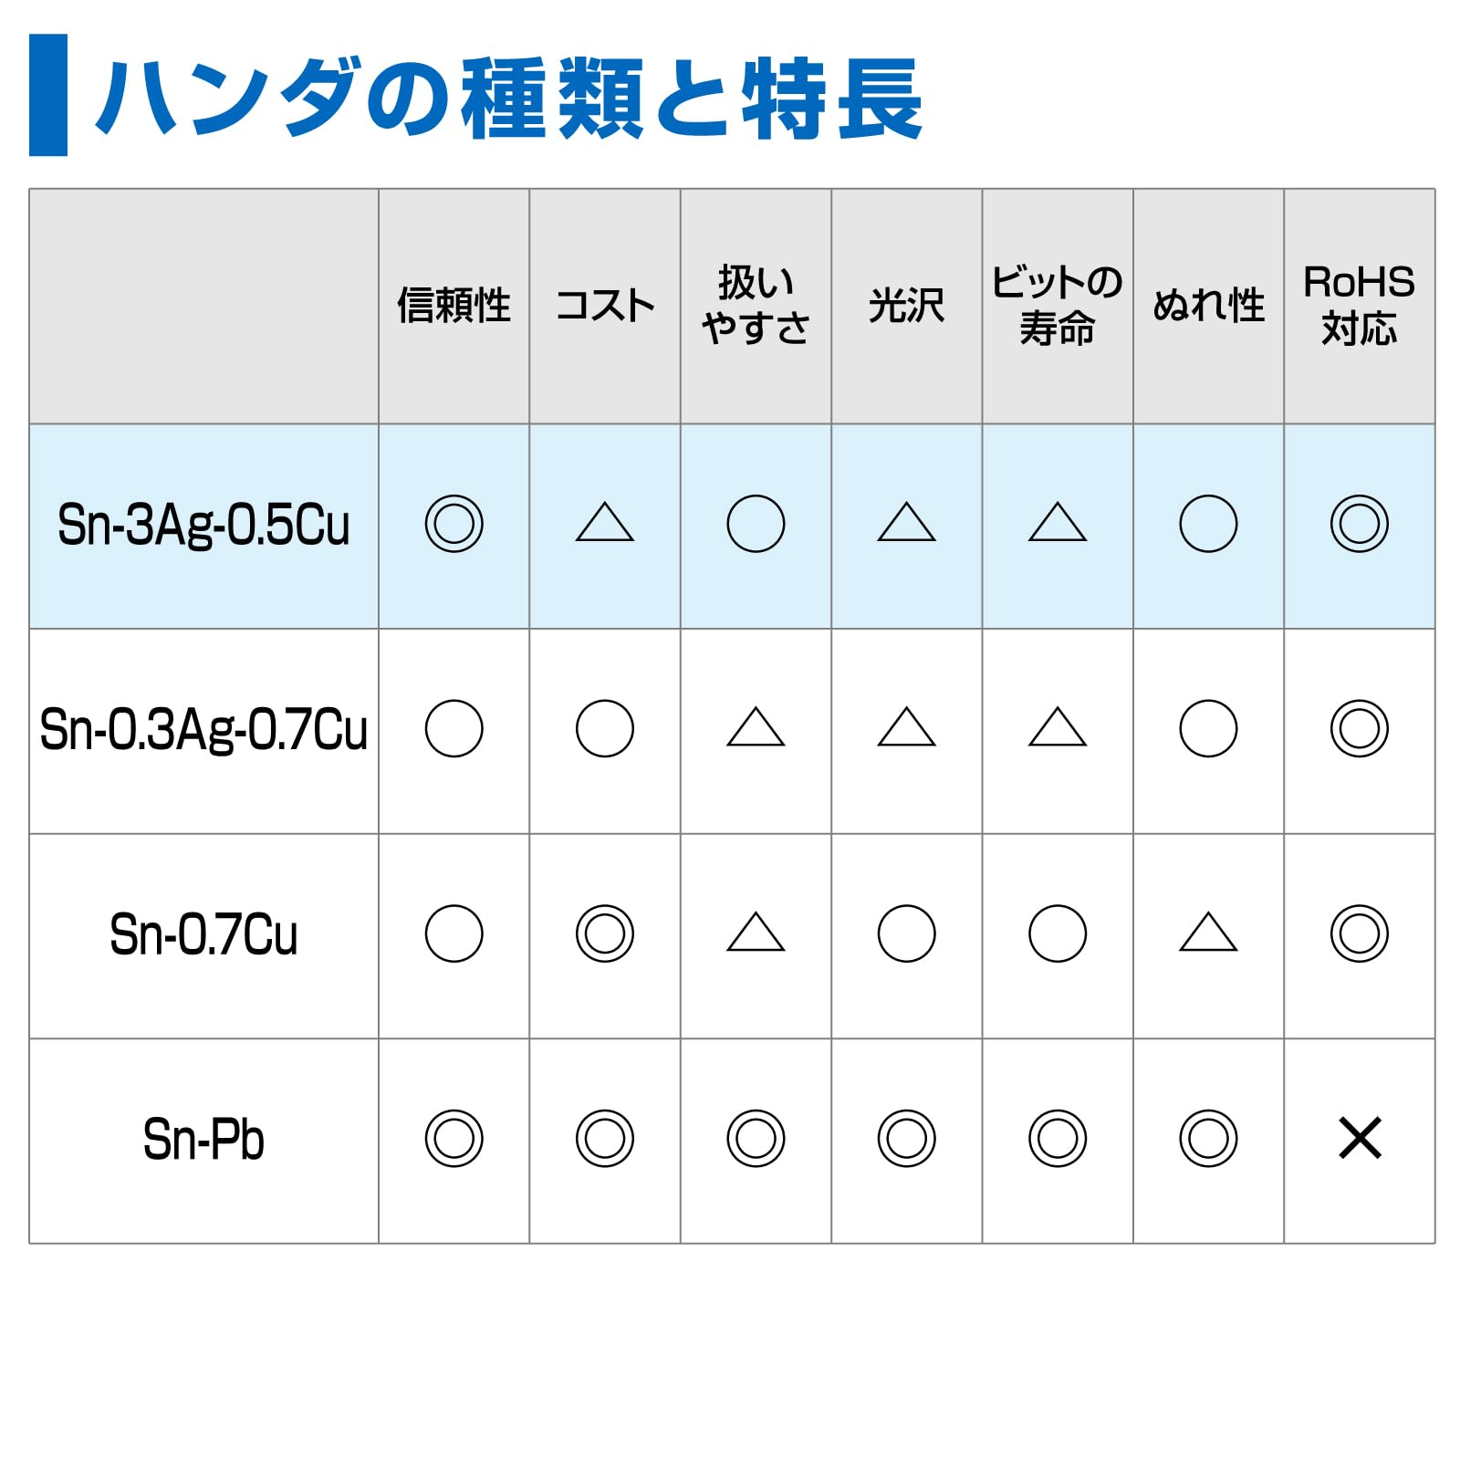Select the 扱いやすさ column header

pyautogui.click(x=756, y=306)
